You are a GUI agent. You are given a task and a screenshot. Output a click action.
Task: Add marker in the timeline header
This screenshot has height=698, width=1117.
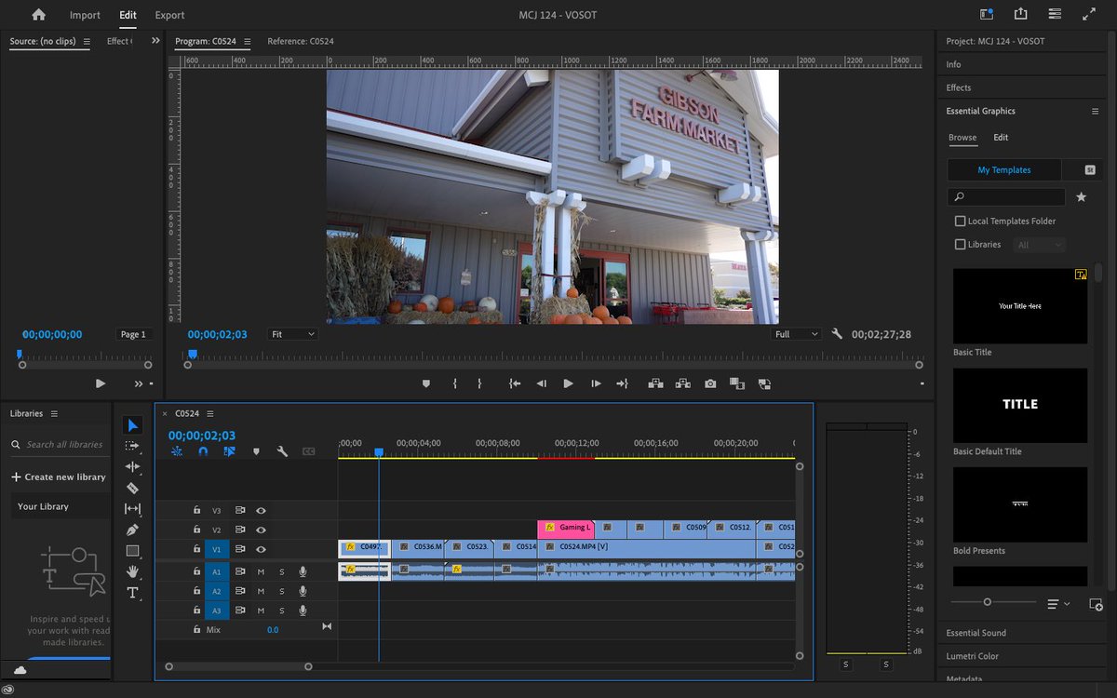click(x=256, y=451)
